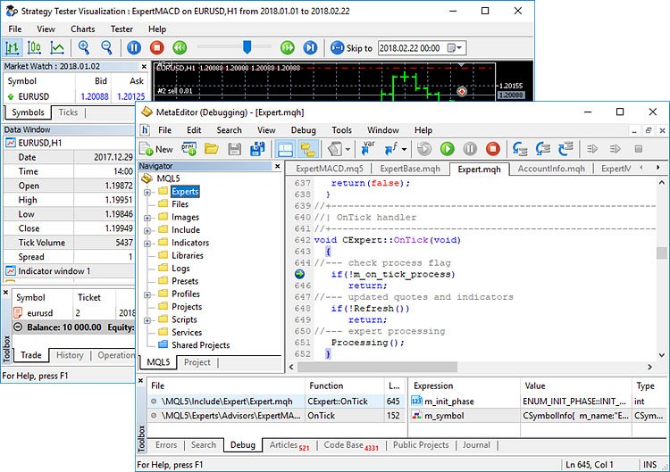
Task: Click the grey compile icon in MetaEditor
Action: 424,149
